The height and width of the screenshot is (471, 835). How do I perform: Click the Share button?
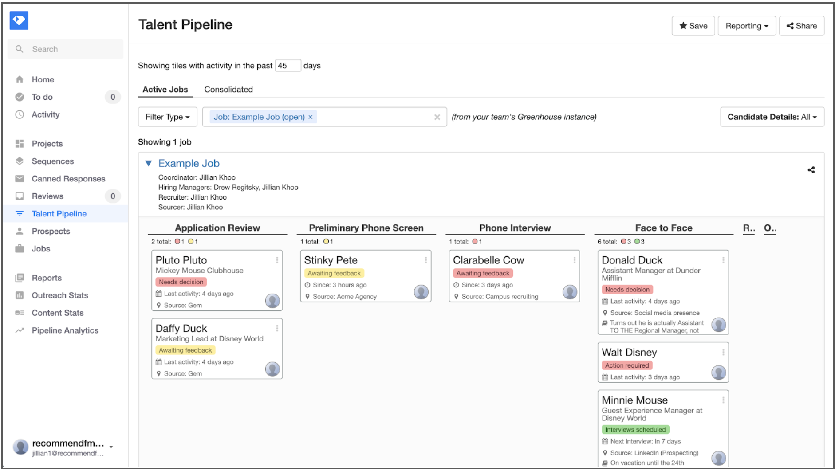coord(802,26)
